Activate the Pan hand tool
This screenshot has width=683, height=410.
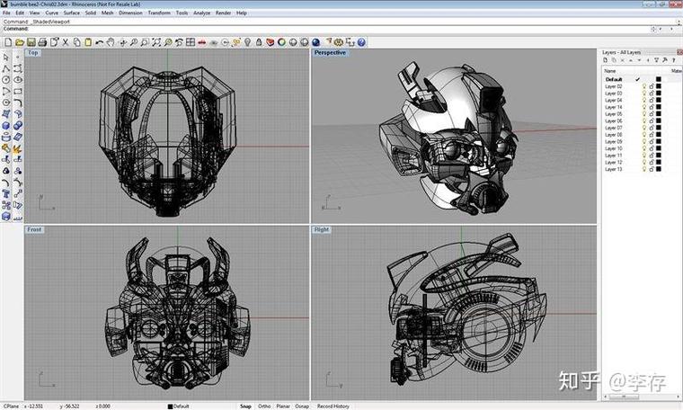coord(111,42)
